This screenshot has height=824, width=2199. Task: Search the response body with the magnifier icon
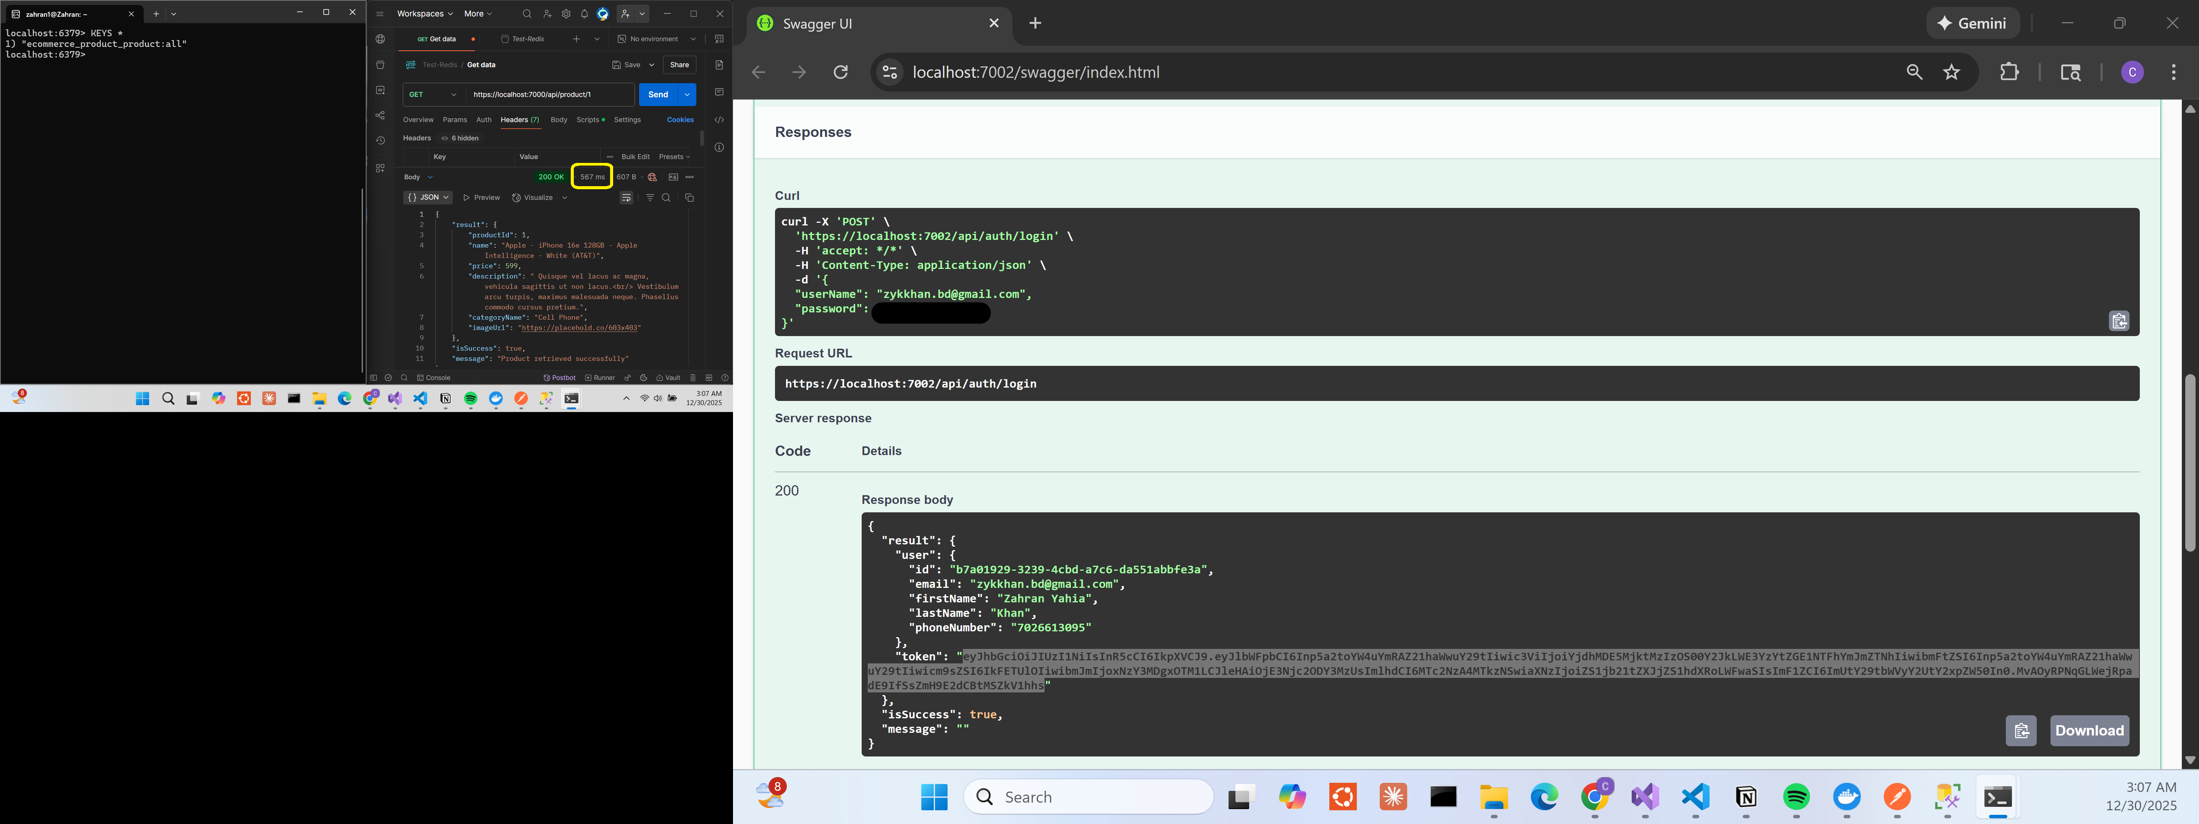click(x=666, y=197)
